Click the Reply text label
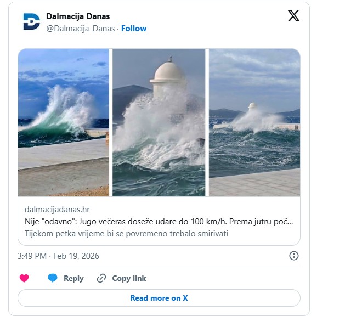Image resolution: width=345 pixels, height=327 pixels. pyautogui.click(x=73, y=278)
